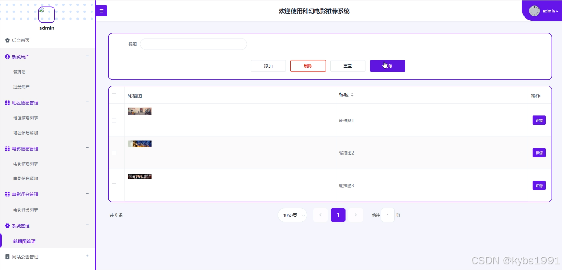Click the 添加 button
The width and height of the screenshot is (562, 270).
click(x=268, y=66)
